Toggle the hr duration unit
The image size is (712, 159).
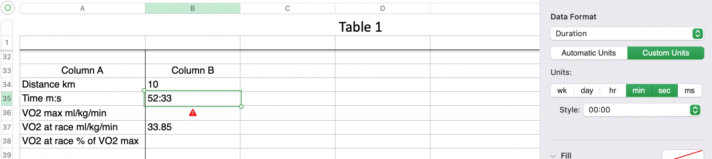pyautogui.click(x=612, y=91)
